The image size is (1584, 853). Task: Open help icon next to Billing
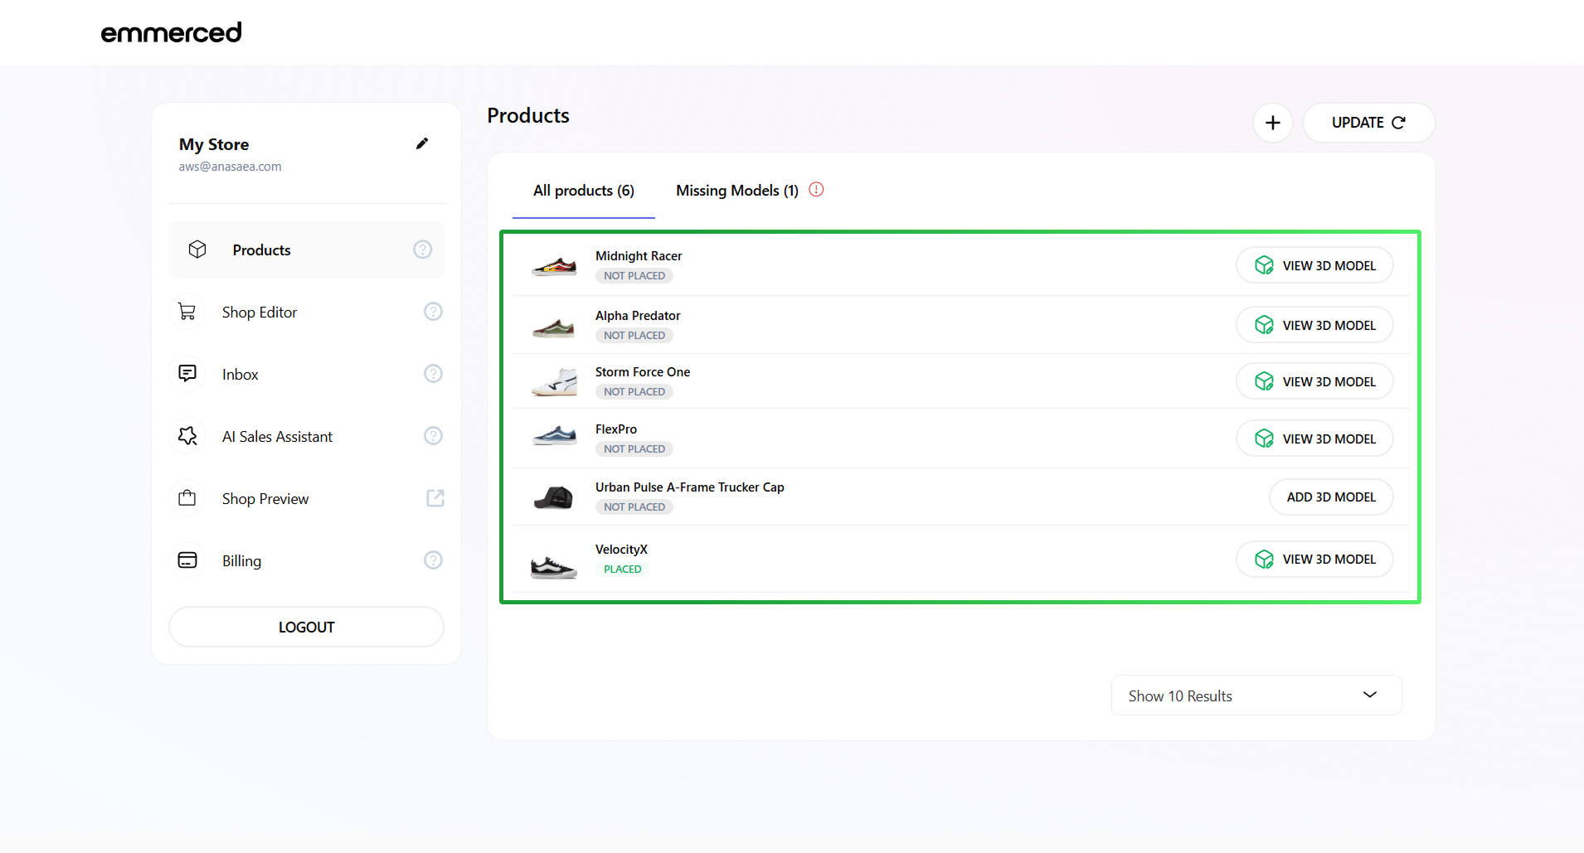433,560
